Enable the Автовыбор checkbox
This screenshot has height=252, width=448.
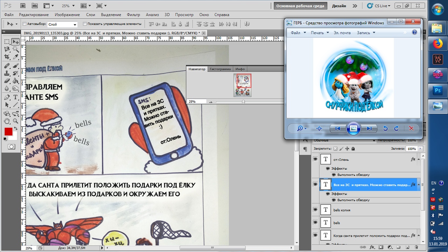click(24, 24)
